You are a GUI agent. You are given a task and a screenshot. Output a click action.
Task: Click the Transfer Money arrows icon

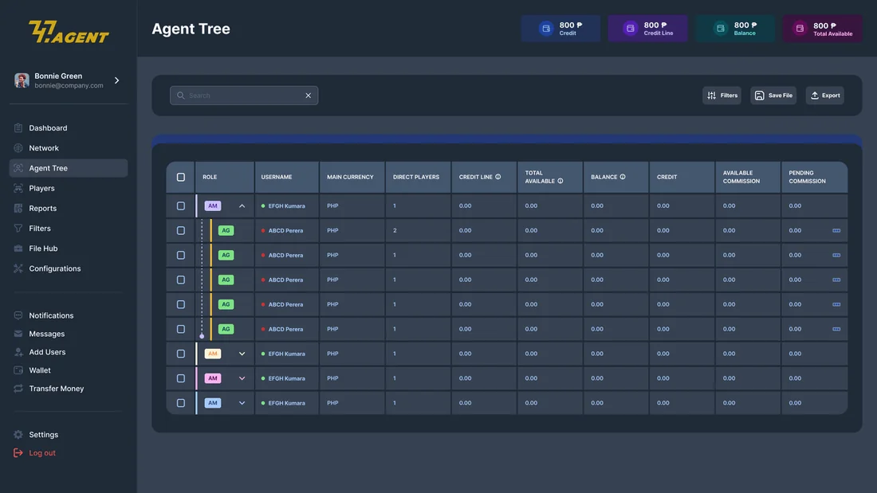(x=18, y=389)
